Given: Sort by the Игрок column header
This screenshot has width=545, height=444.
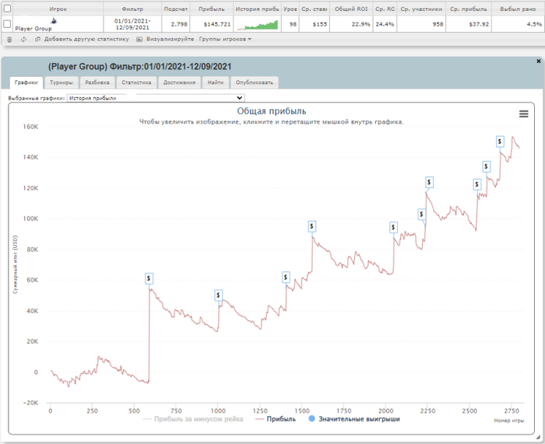Looking at the screenshot, I should [x=58, y=9].
